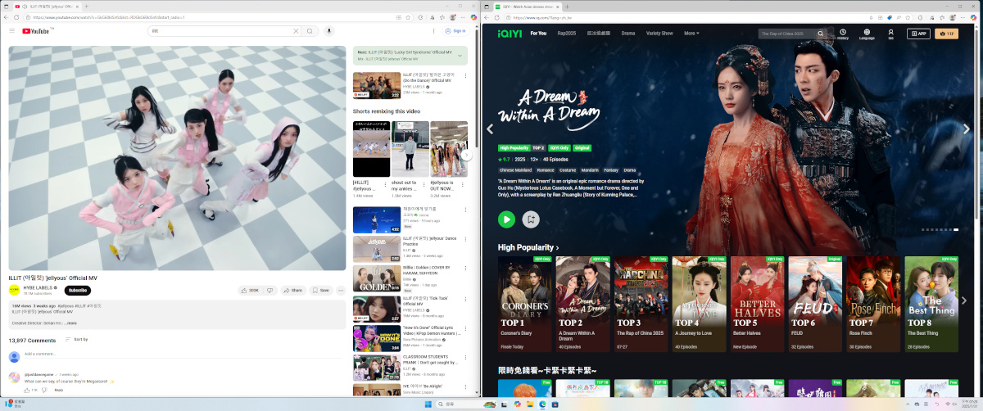The height and width of the screenshot is (411, 983).
Task: Open iQIYI watch History
Action: (843, 34)
